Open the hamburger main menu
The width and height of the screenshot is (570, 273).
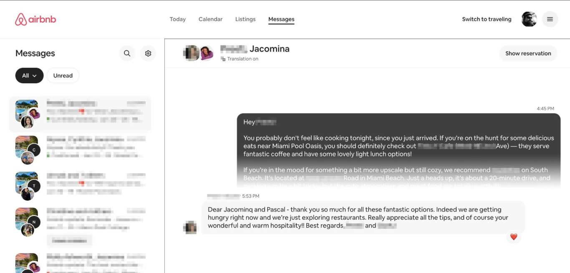click(x=550, y=19)
